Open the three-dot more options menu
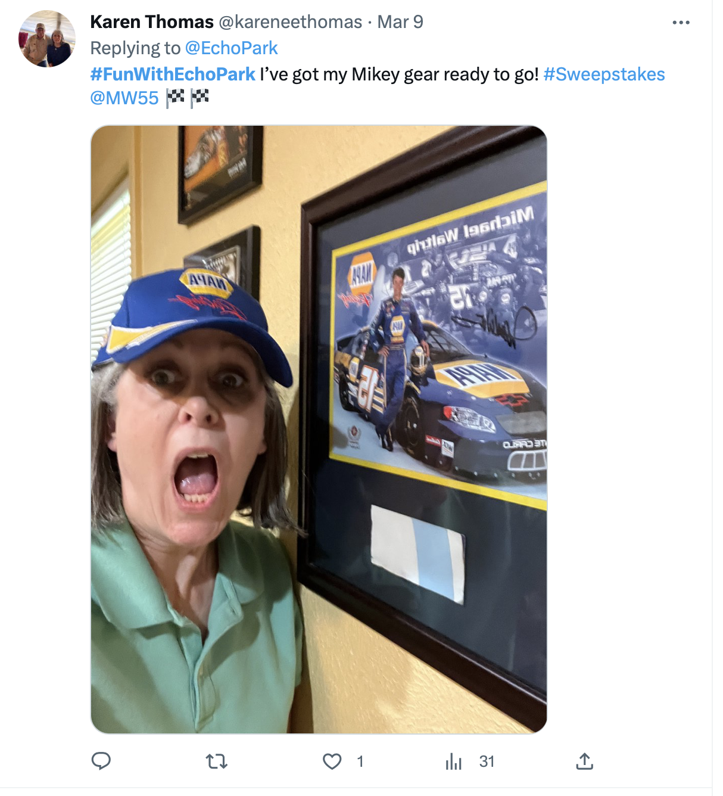Screen dimensions: 723x796 [681, 23]
